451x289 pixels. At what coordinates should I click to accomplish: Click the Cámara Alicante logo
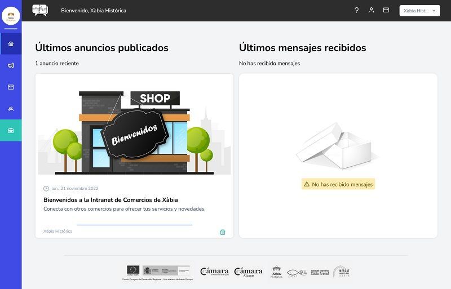coord(249,272)
